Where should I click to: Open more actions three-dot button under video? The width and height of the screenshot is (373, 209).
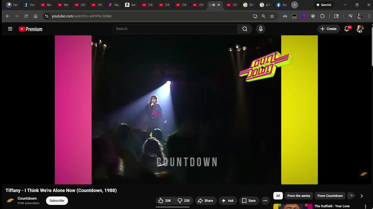265,201
